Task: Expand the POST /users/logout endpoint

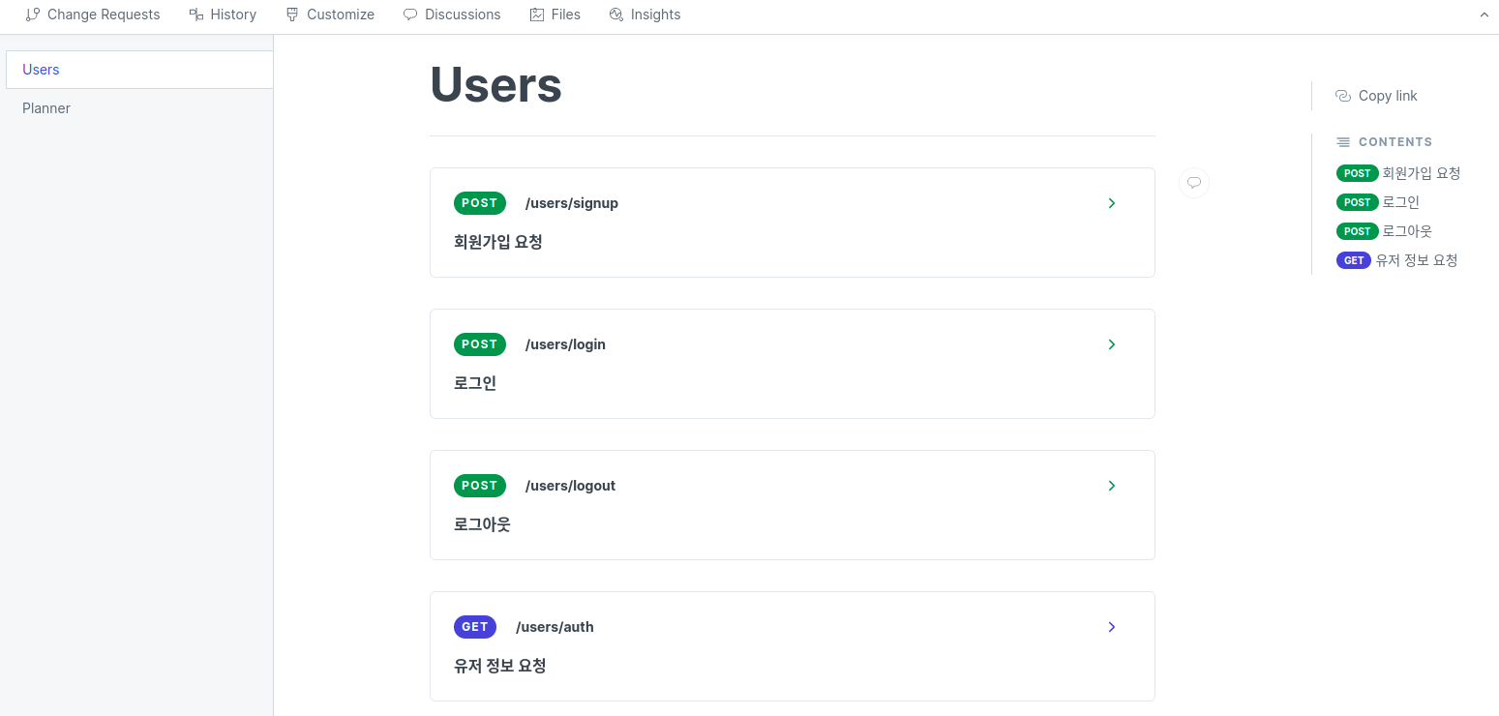Action: tap(1111, 486)
